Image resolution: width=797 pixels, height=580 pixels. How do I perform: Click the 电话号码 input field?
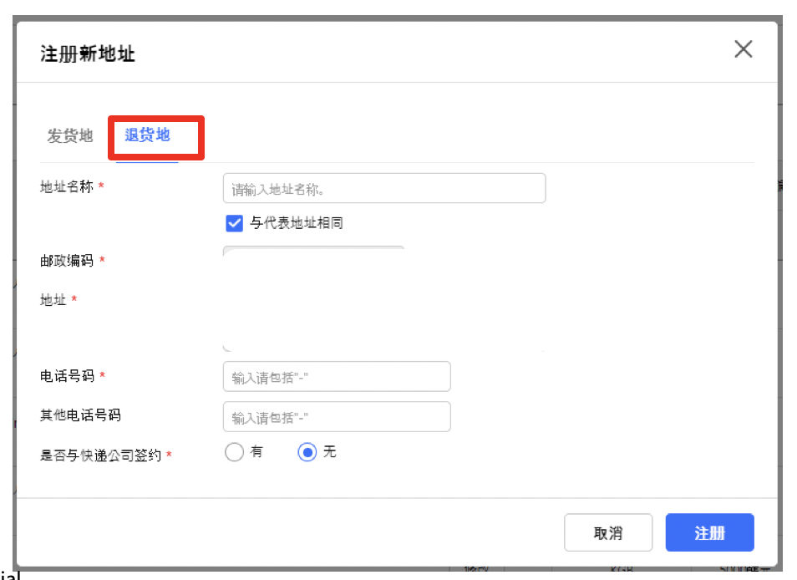click(x=336, y=376)
